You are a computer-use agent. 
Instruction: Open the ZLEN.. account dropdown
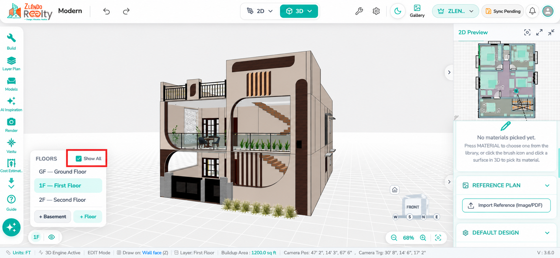455,11
